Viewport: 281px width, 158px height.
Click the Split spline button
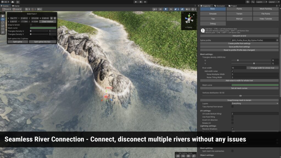click(18, 42)
